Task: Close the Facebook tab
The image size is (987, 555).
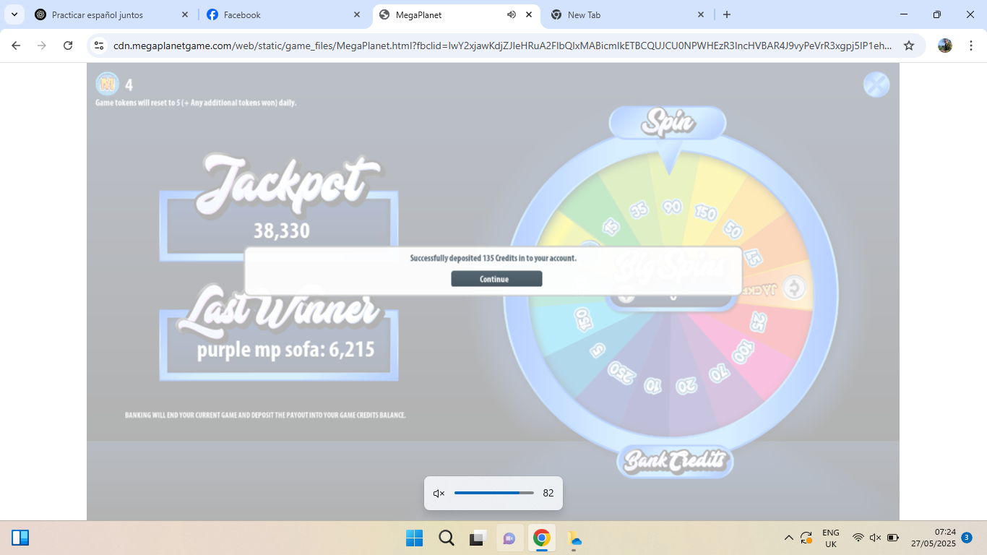Action: (x=357, y=14)
